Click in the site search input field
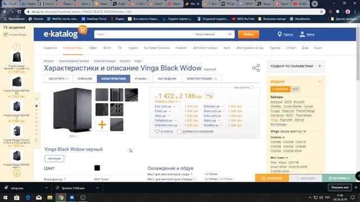This screenshot has height=202, width=360. (x=143, y=34)
